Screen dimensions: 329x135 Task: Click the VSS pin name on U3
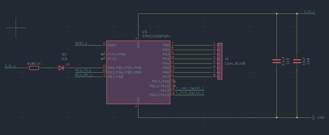[138, 100]
